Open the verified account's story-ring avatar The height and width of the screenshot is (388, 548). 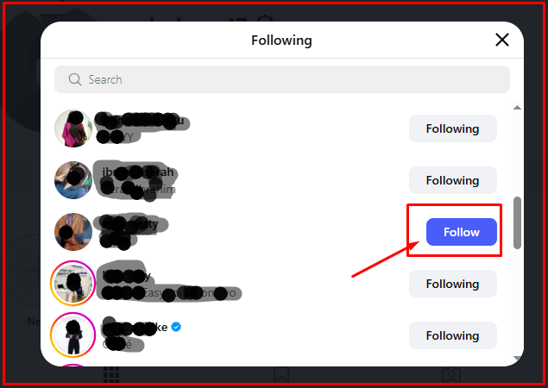pyautogui.click(x=73, y=335)
